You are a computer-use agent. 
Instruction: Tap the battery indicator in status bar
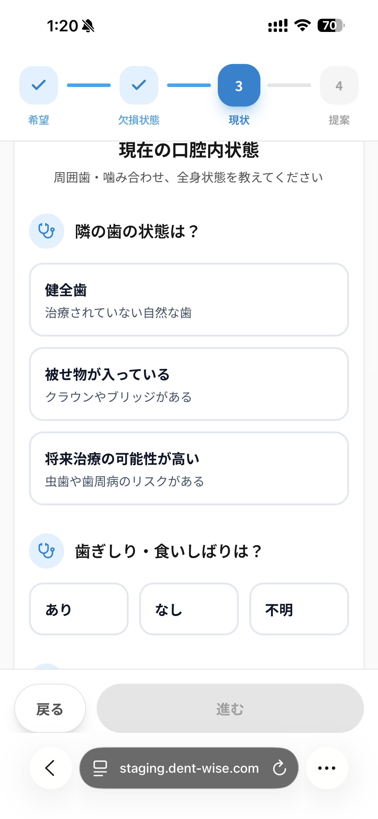[x=331, y=25]
